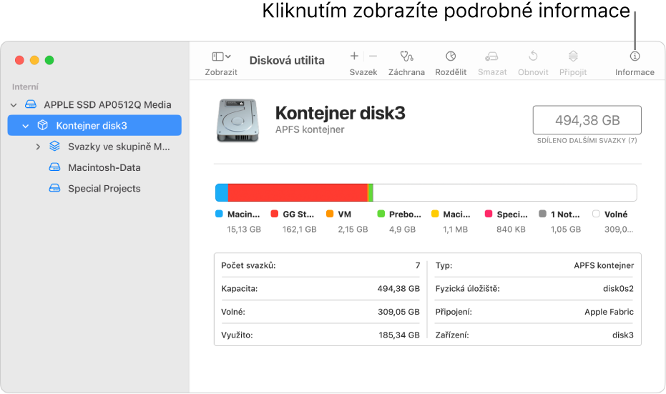This screenshot has width=666, height=394.
Task: Click the yellow Maci... legend swatch
Action: 435,214
